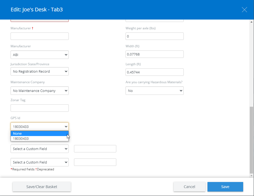Click the deprecated Manufacturer text field
The image size is (254, 196).
click(x=40, y=36)
